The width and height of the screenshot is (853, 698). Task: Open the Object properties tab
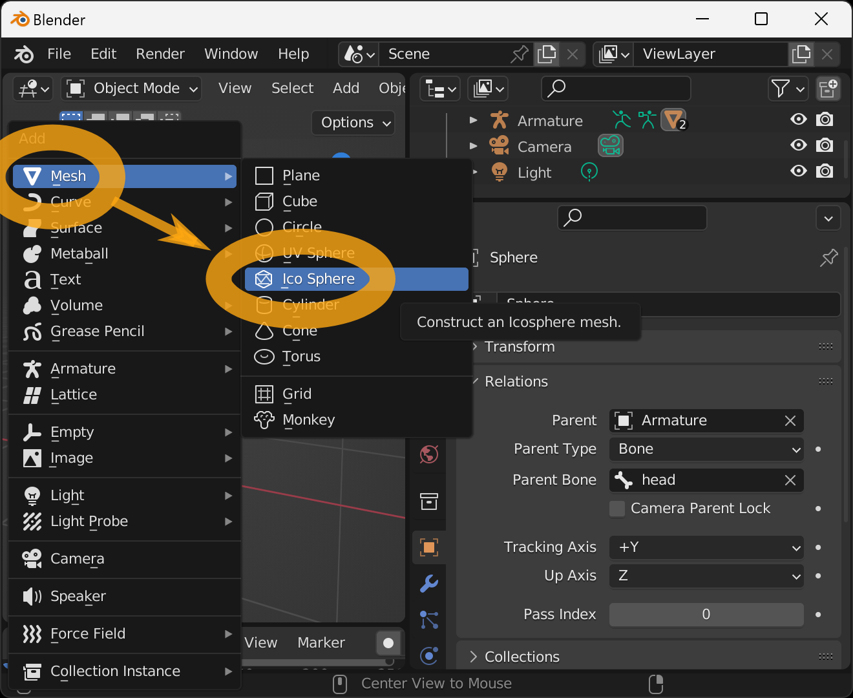point(429,547)
